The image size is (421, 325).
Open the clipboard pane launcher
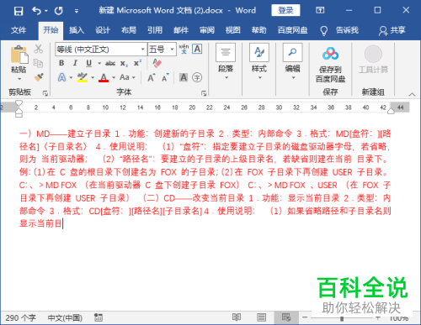45,93
